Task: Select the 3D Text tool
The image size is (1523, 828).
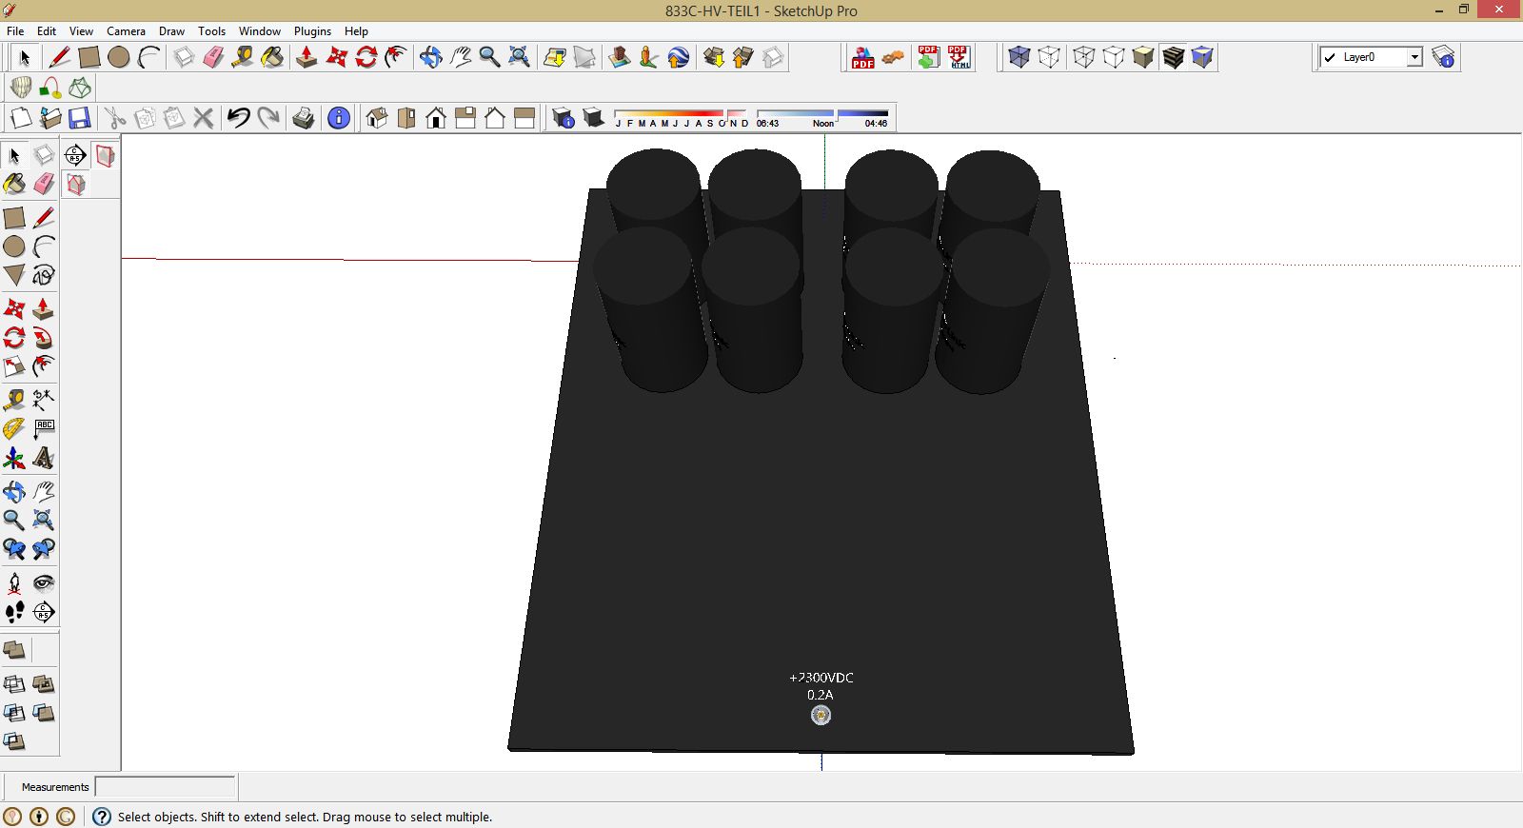Action: [x=44, y=459]
